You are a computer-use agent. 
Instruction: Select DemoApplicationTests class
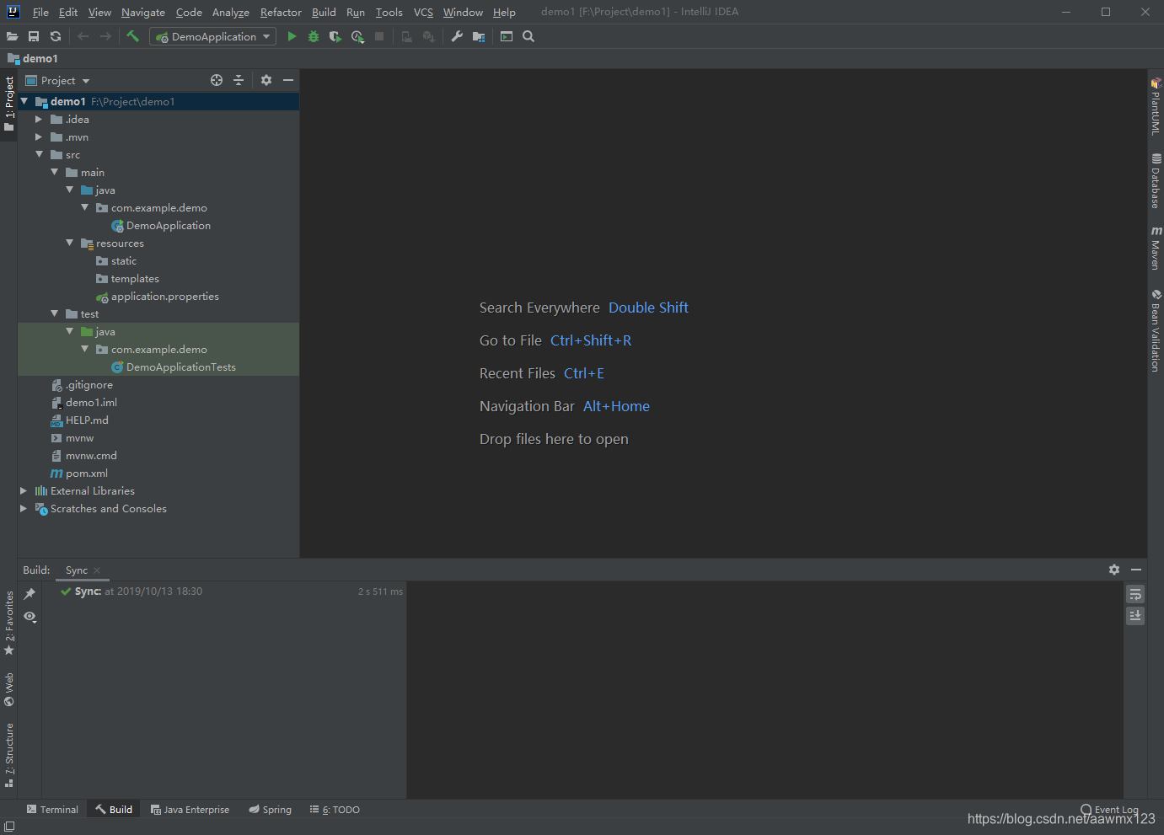coord(180,367)
